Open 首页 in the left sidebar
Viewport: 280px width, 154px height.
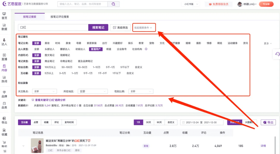pos(4,16)
